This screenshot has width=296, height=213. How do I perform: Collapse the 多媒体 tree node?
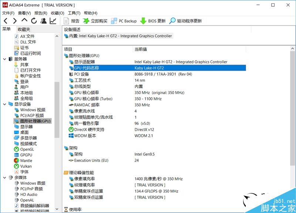(x=4, y=177)
